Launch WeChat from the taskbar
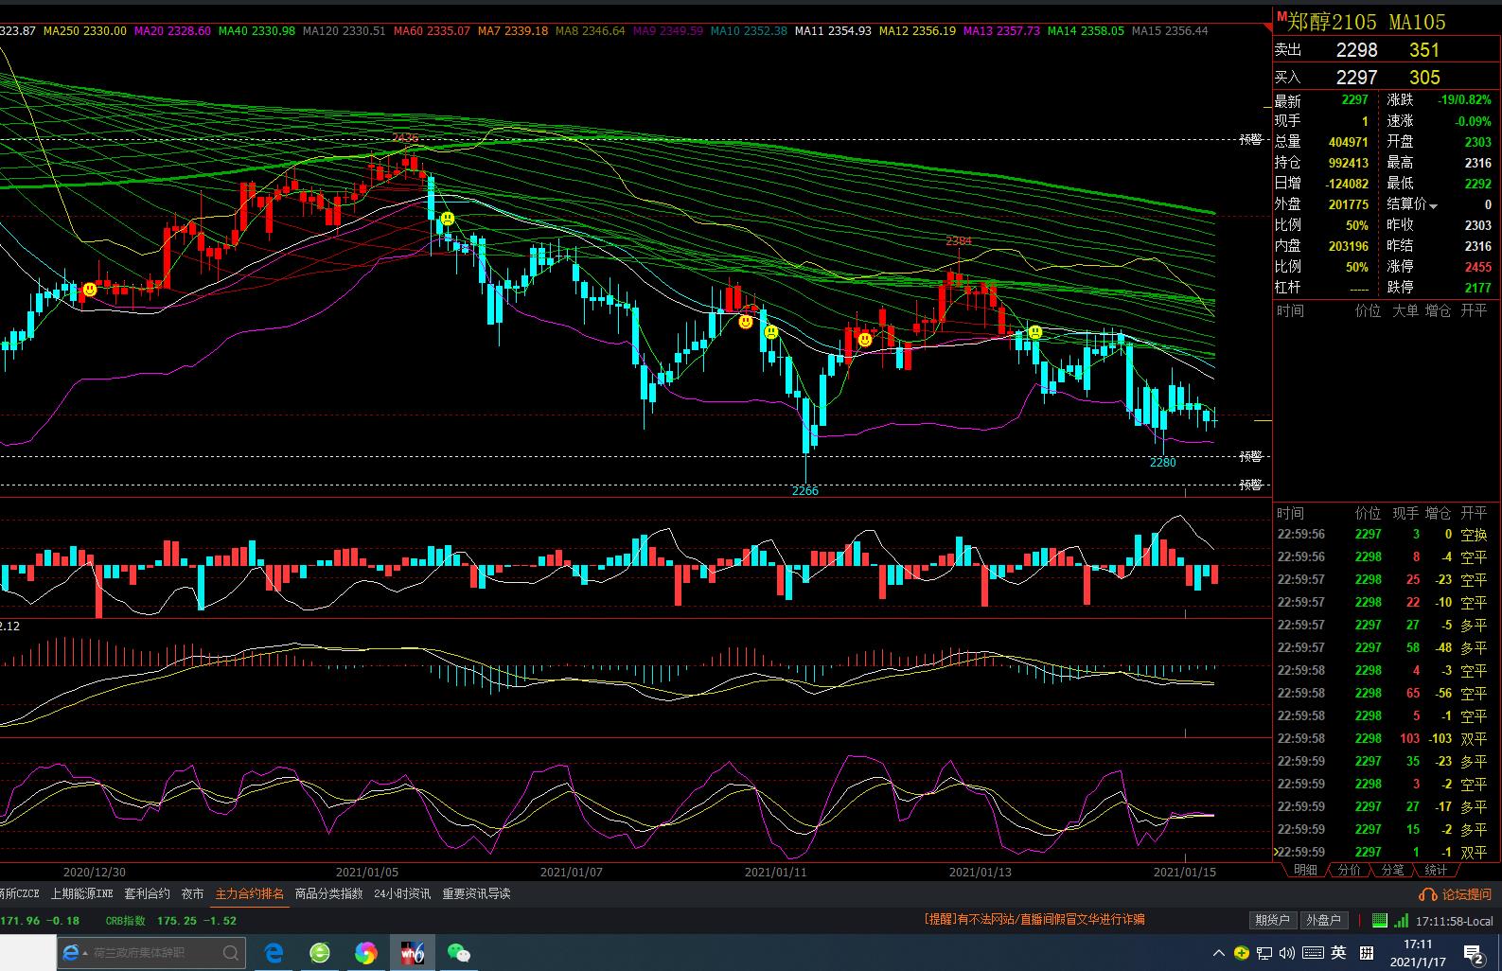This screenshot has width=1502, height=971. click(x=458, y=952)
